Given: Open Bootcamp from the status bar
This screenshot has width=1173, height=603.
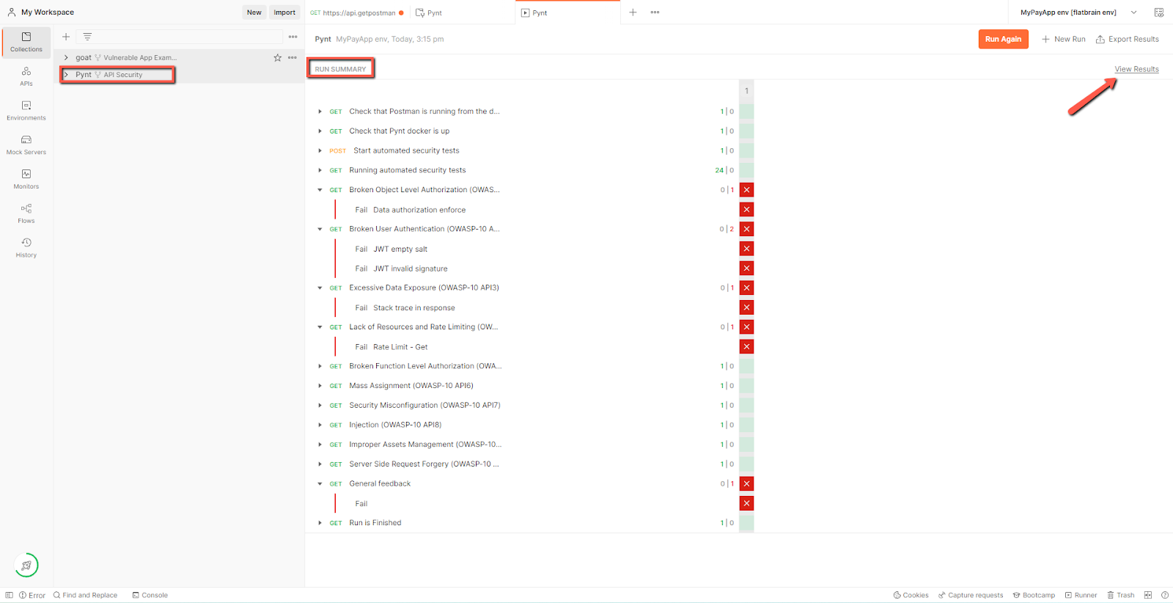Looking at the screenshot, I should (x=1034, y=595).
